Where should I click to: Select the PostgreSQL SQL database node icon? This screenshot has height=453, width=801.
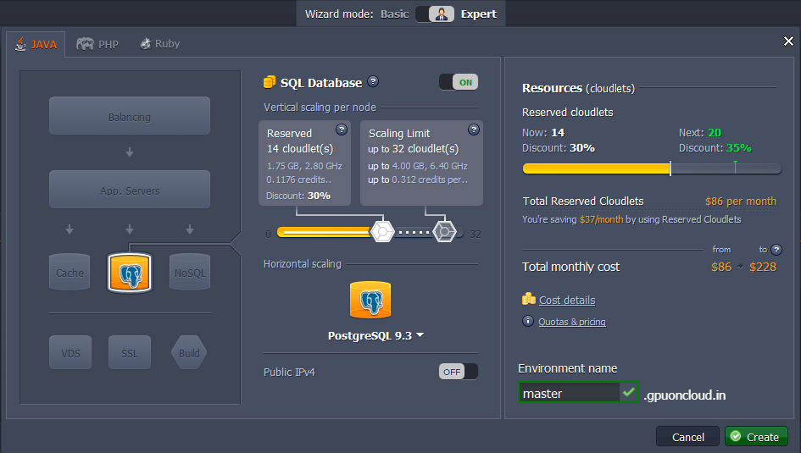(130, 273)
